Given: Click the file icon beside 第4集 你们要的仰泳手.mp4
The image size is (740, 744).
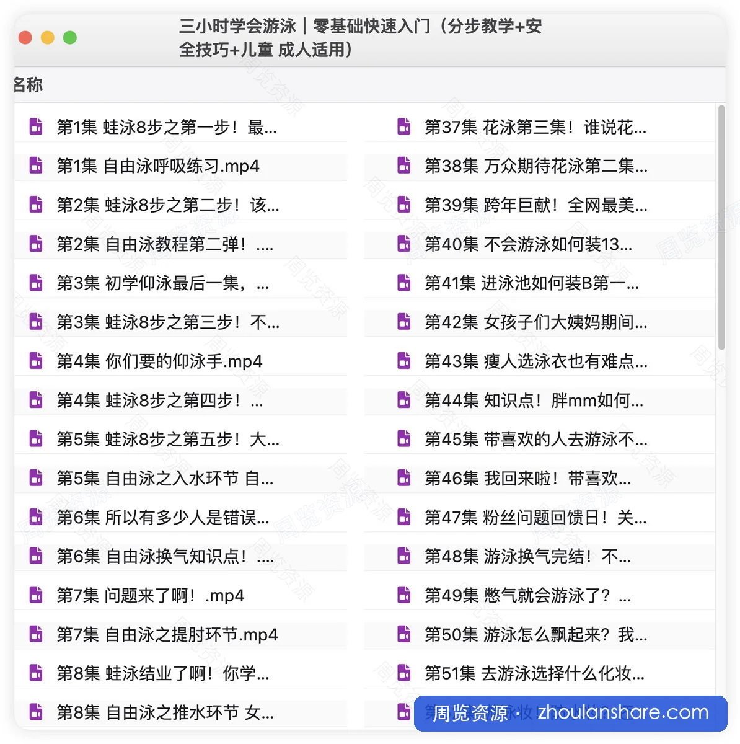Looking at the screenshot, I should (x=36, y=361).
